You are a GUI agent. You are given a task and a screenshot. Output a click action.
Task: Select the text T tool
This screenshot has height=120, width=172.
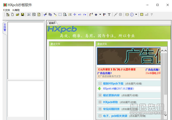pos(109,14)
